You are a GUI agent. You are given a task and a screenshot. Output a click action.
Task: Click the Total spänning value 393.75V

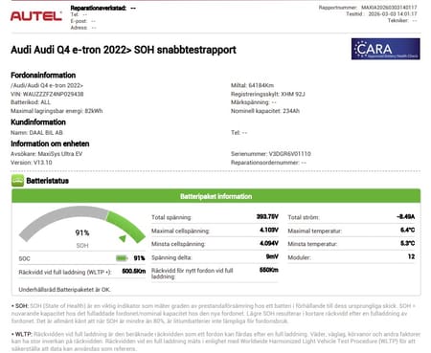(267, 217)
